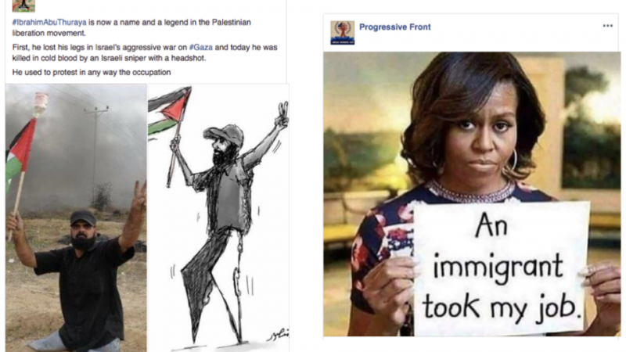Open the Progressive Front page name link
The height and width of the screenshot is (352, 626).
click(395, 27)
